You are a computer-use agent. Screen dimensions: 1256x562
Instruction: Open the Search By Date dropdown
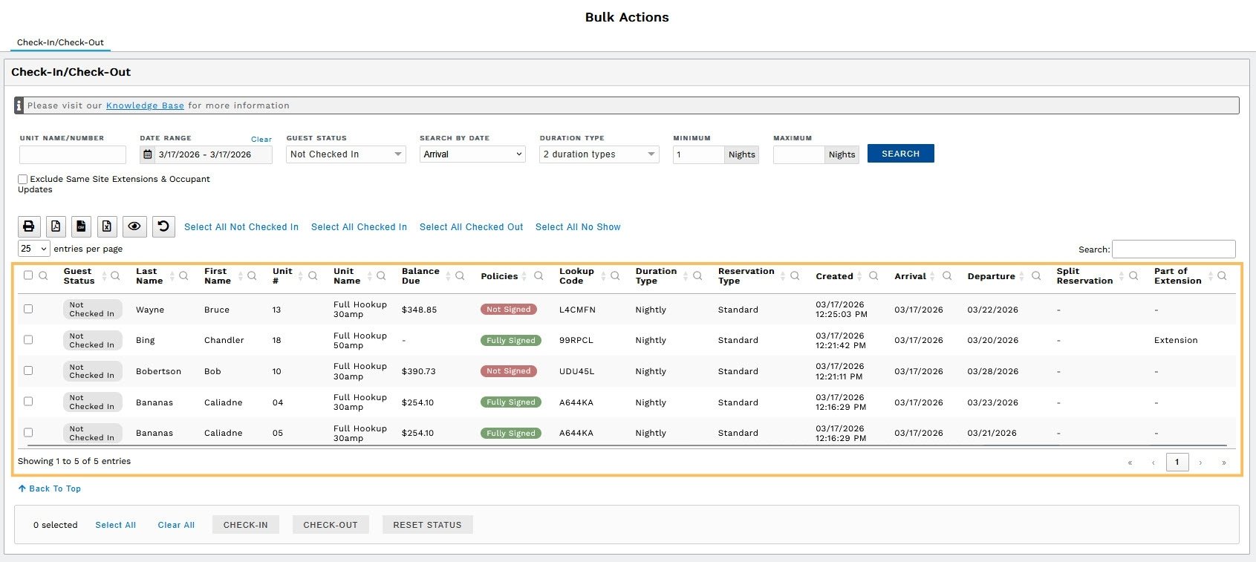coord(472,154)
